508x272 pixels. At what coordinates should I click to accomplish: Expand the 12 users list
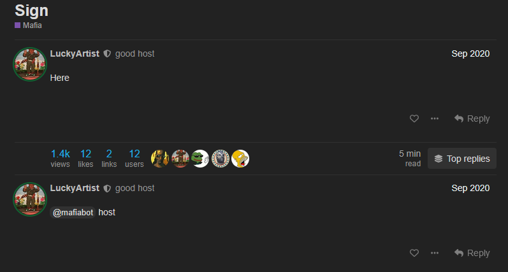[x=134, y=159]
